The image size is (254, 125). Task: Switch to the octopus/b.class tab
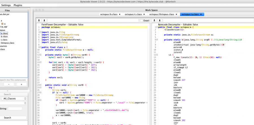click(x=109, y=14)
